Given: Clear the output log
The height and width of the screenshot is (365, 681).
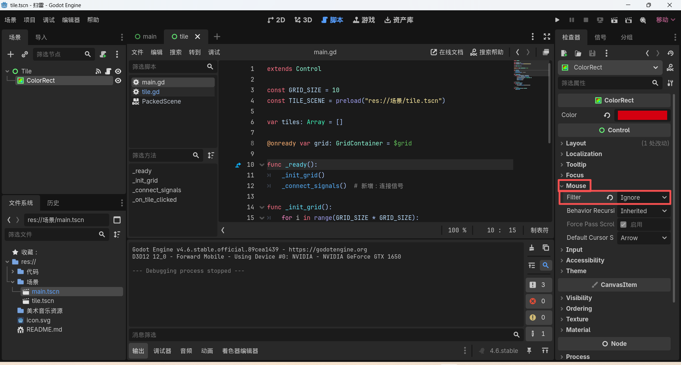Looking at the screenshot, I should pos(532,248).
